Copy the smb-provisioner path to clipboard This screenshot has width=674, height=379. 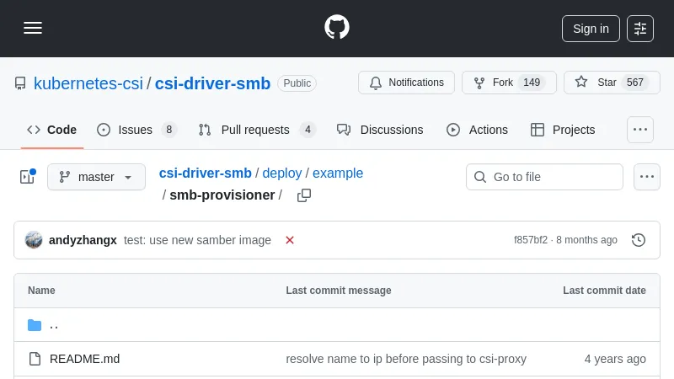304,195
